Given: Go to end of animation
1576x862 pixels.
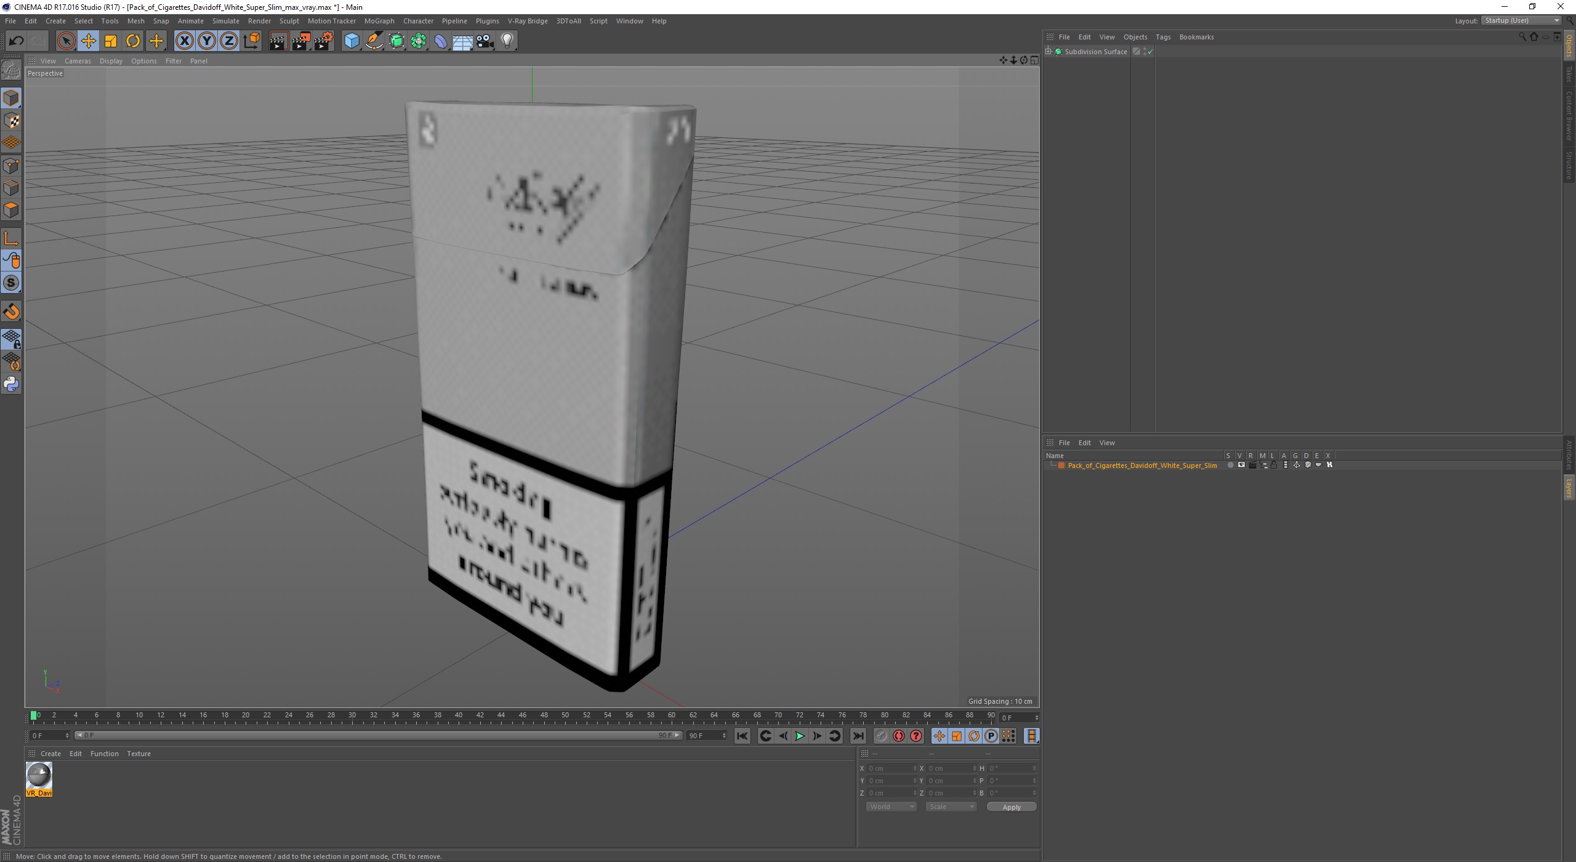Looking at the screenshot, I should [858, 736].
